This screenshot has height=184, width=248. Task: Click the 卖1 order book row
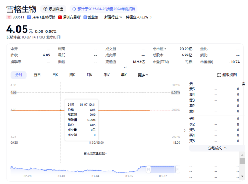[x=214, y=111]
